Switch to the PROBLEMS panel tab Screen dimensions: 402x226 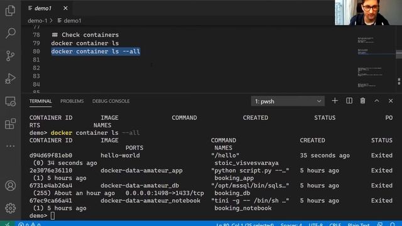72,101
